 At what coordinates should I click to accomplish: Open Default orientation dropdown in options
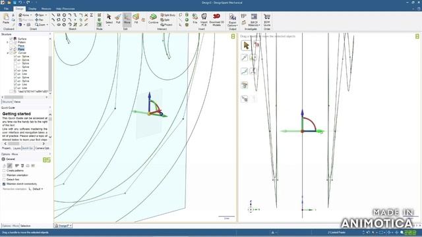[38, 189]
